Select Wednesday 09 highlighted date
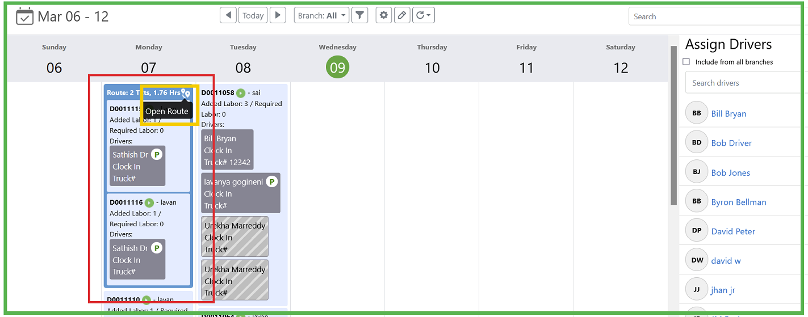The image size is (808, 317). [x=337, y=67]
